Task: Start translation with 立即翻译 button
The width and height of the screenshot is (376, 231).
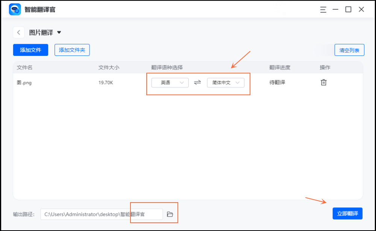Action: click(x=347, y=213)
